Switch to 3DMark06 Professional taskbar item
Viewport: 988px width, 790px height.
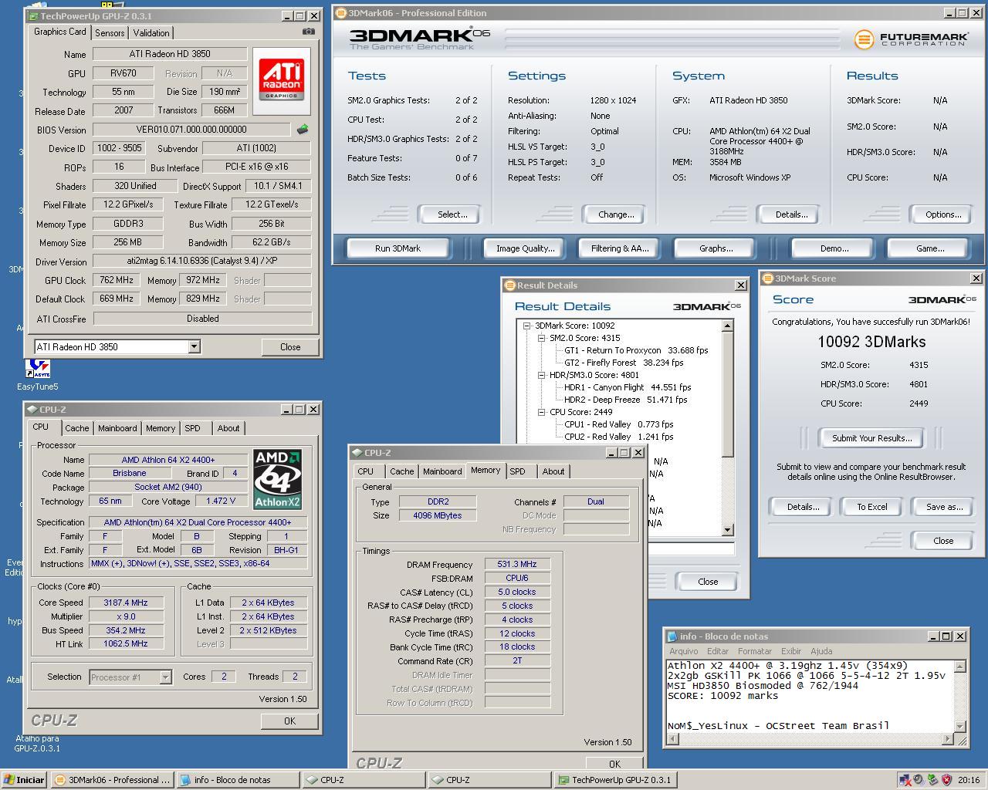click(112, 780)
